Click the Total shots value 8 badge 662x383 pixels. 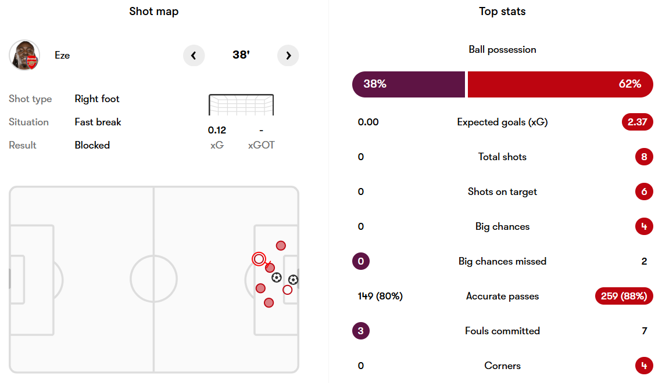tap(644, 157)
